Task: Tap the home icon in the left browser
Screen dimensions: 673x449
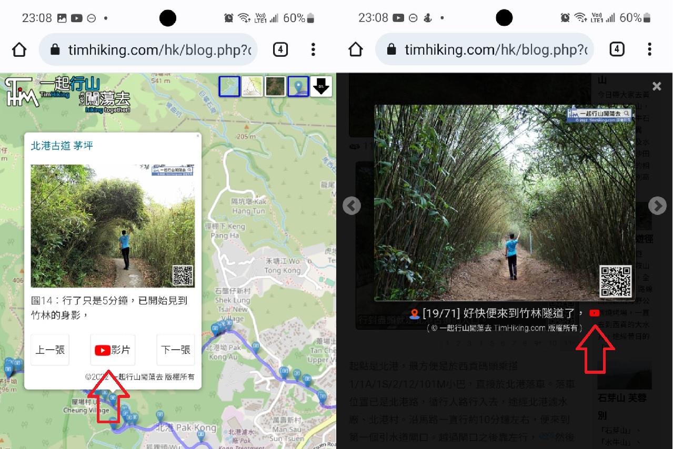Action: click(19, 50)
